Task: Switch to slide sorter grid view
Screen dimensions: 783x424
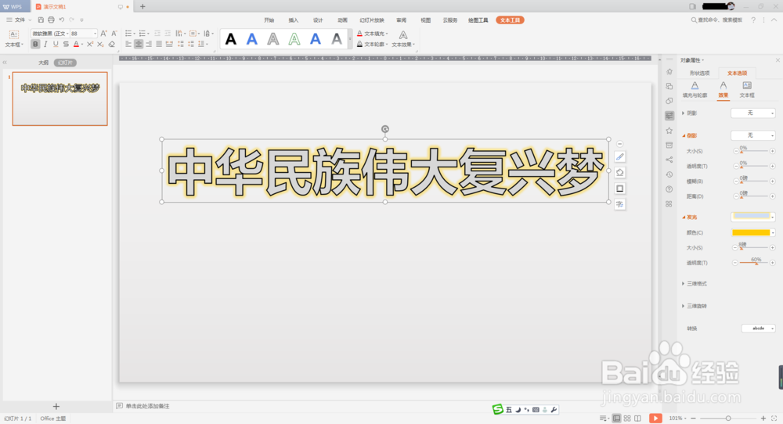Action: (x=627, y=419)
